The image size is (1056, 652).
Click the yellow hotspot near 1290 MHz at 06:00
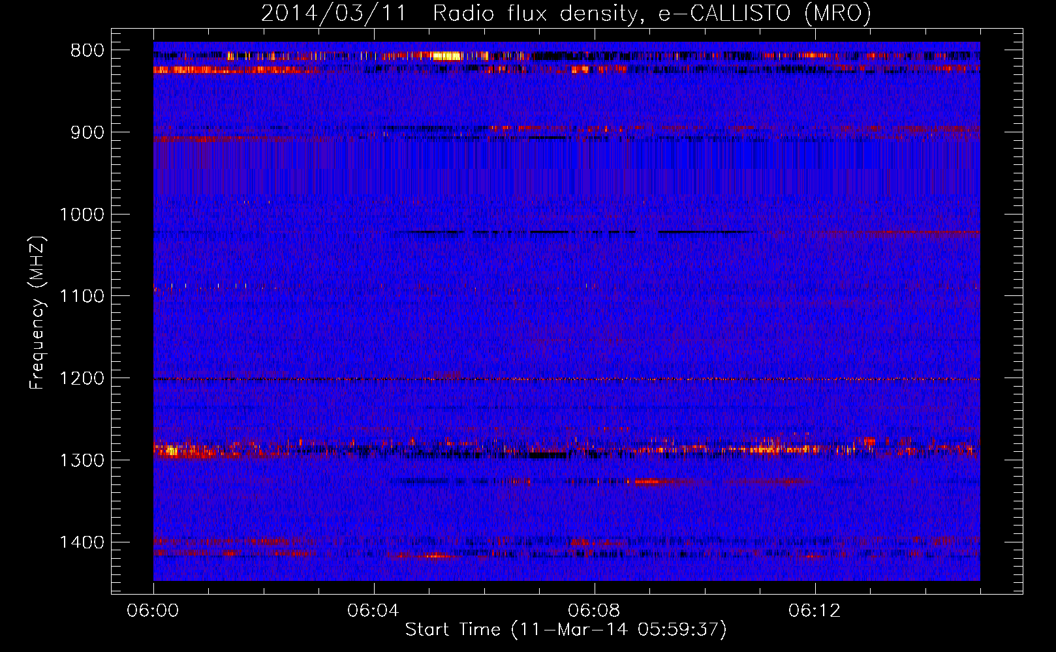[x=171, y=449]
